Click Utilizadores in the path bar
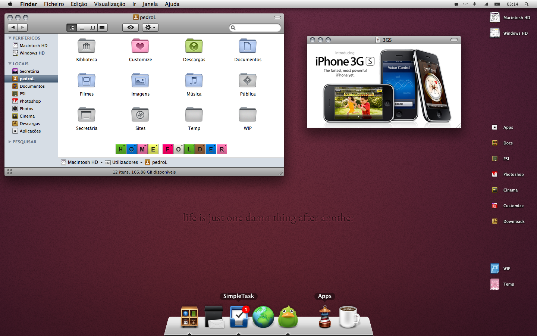The width and height of the screenshot is (537, 336). (x=121, y=162)
